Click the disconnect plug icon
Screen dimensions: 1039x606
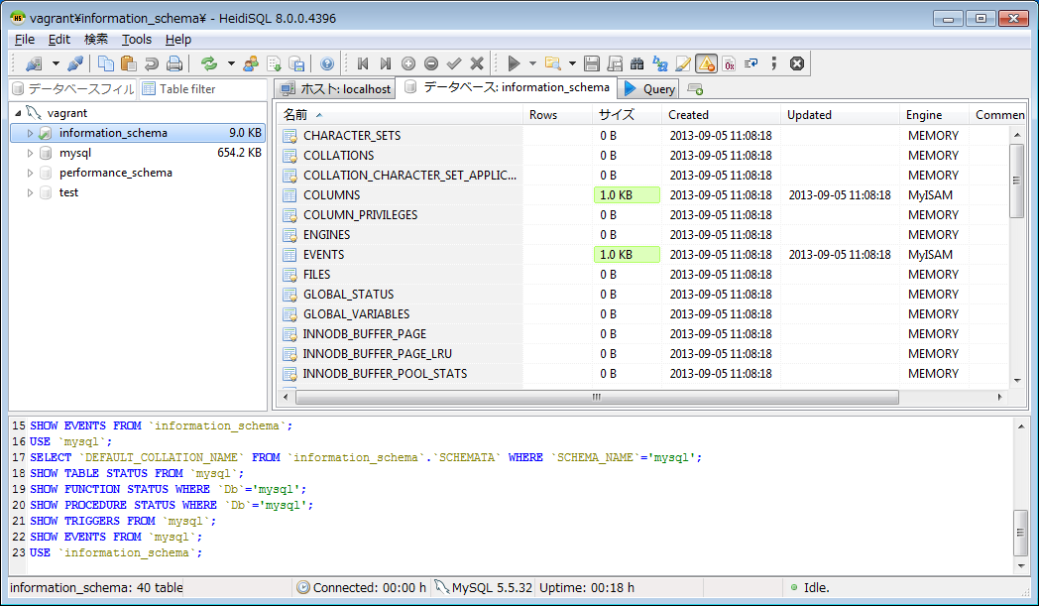75,63
